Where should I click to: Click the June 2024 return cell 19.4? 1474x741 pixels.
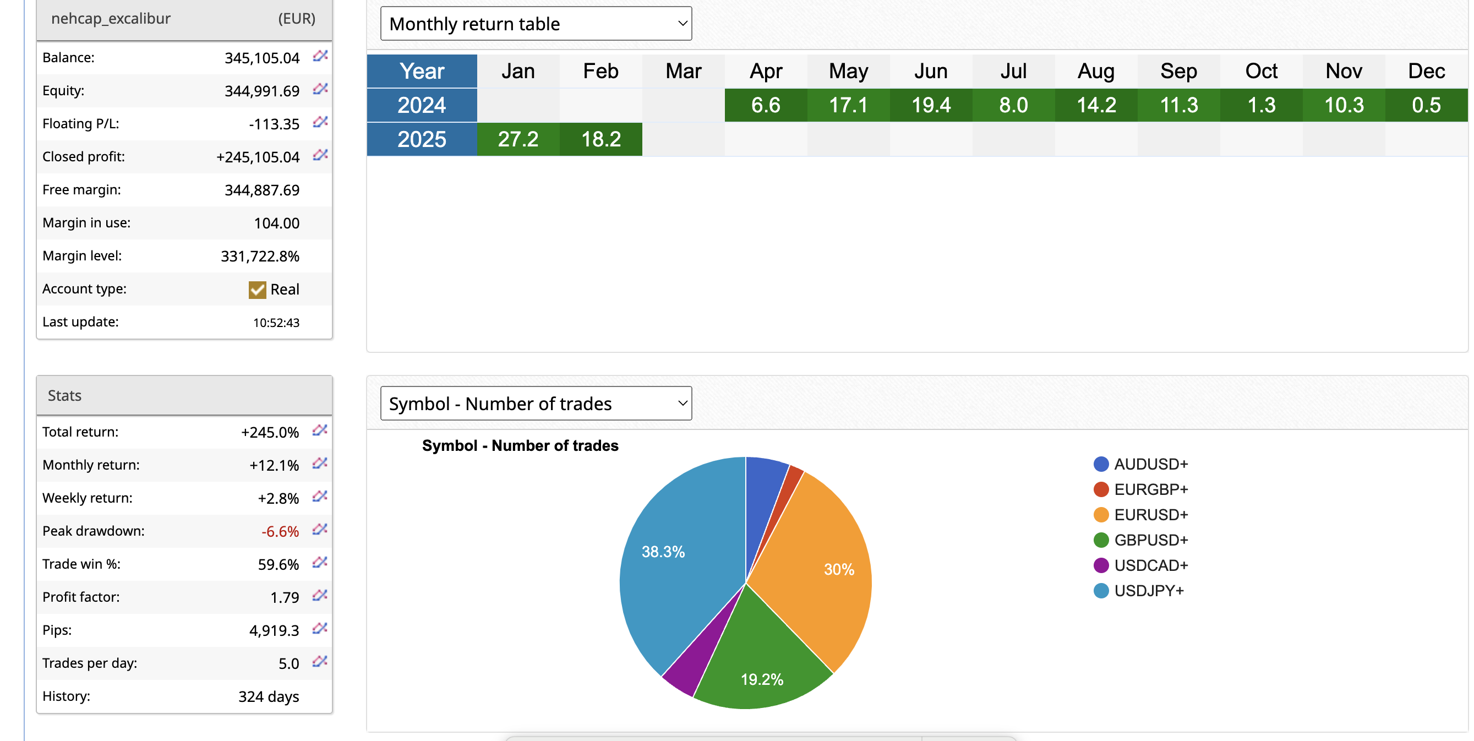click(x=930, y=105)
